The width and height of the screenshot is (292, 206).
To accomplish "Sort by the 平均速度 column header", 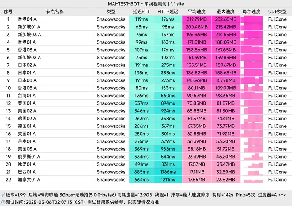I will tap(197, 12).
